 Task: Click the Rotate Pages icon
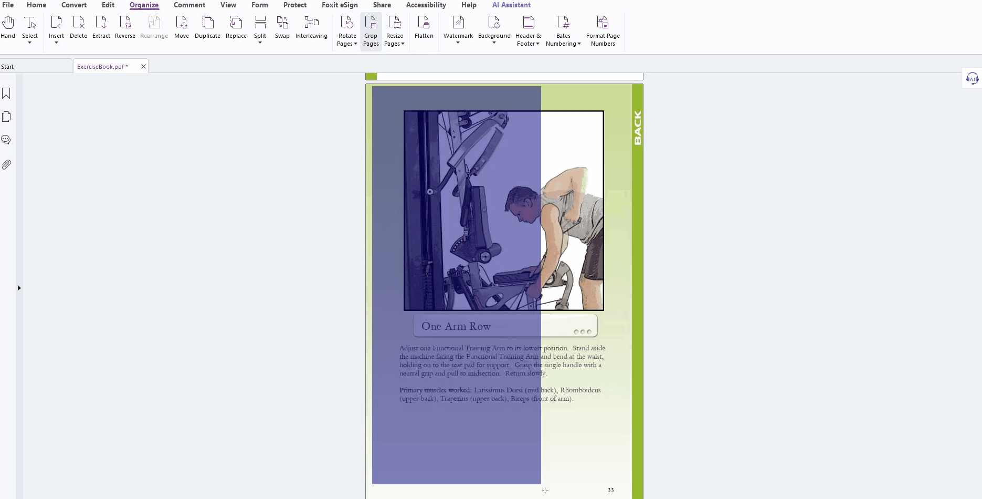pyautogui.click(x=347, y=23)
